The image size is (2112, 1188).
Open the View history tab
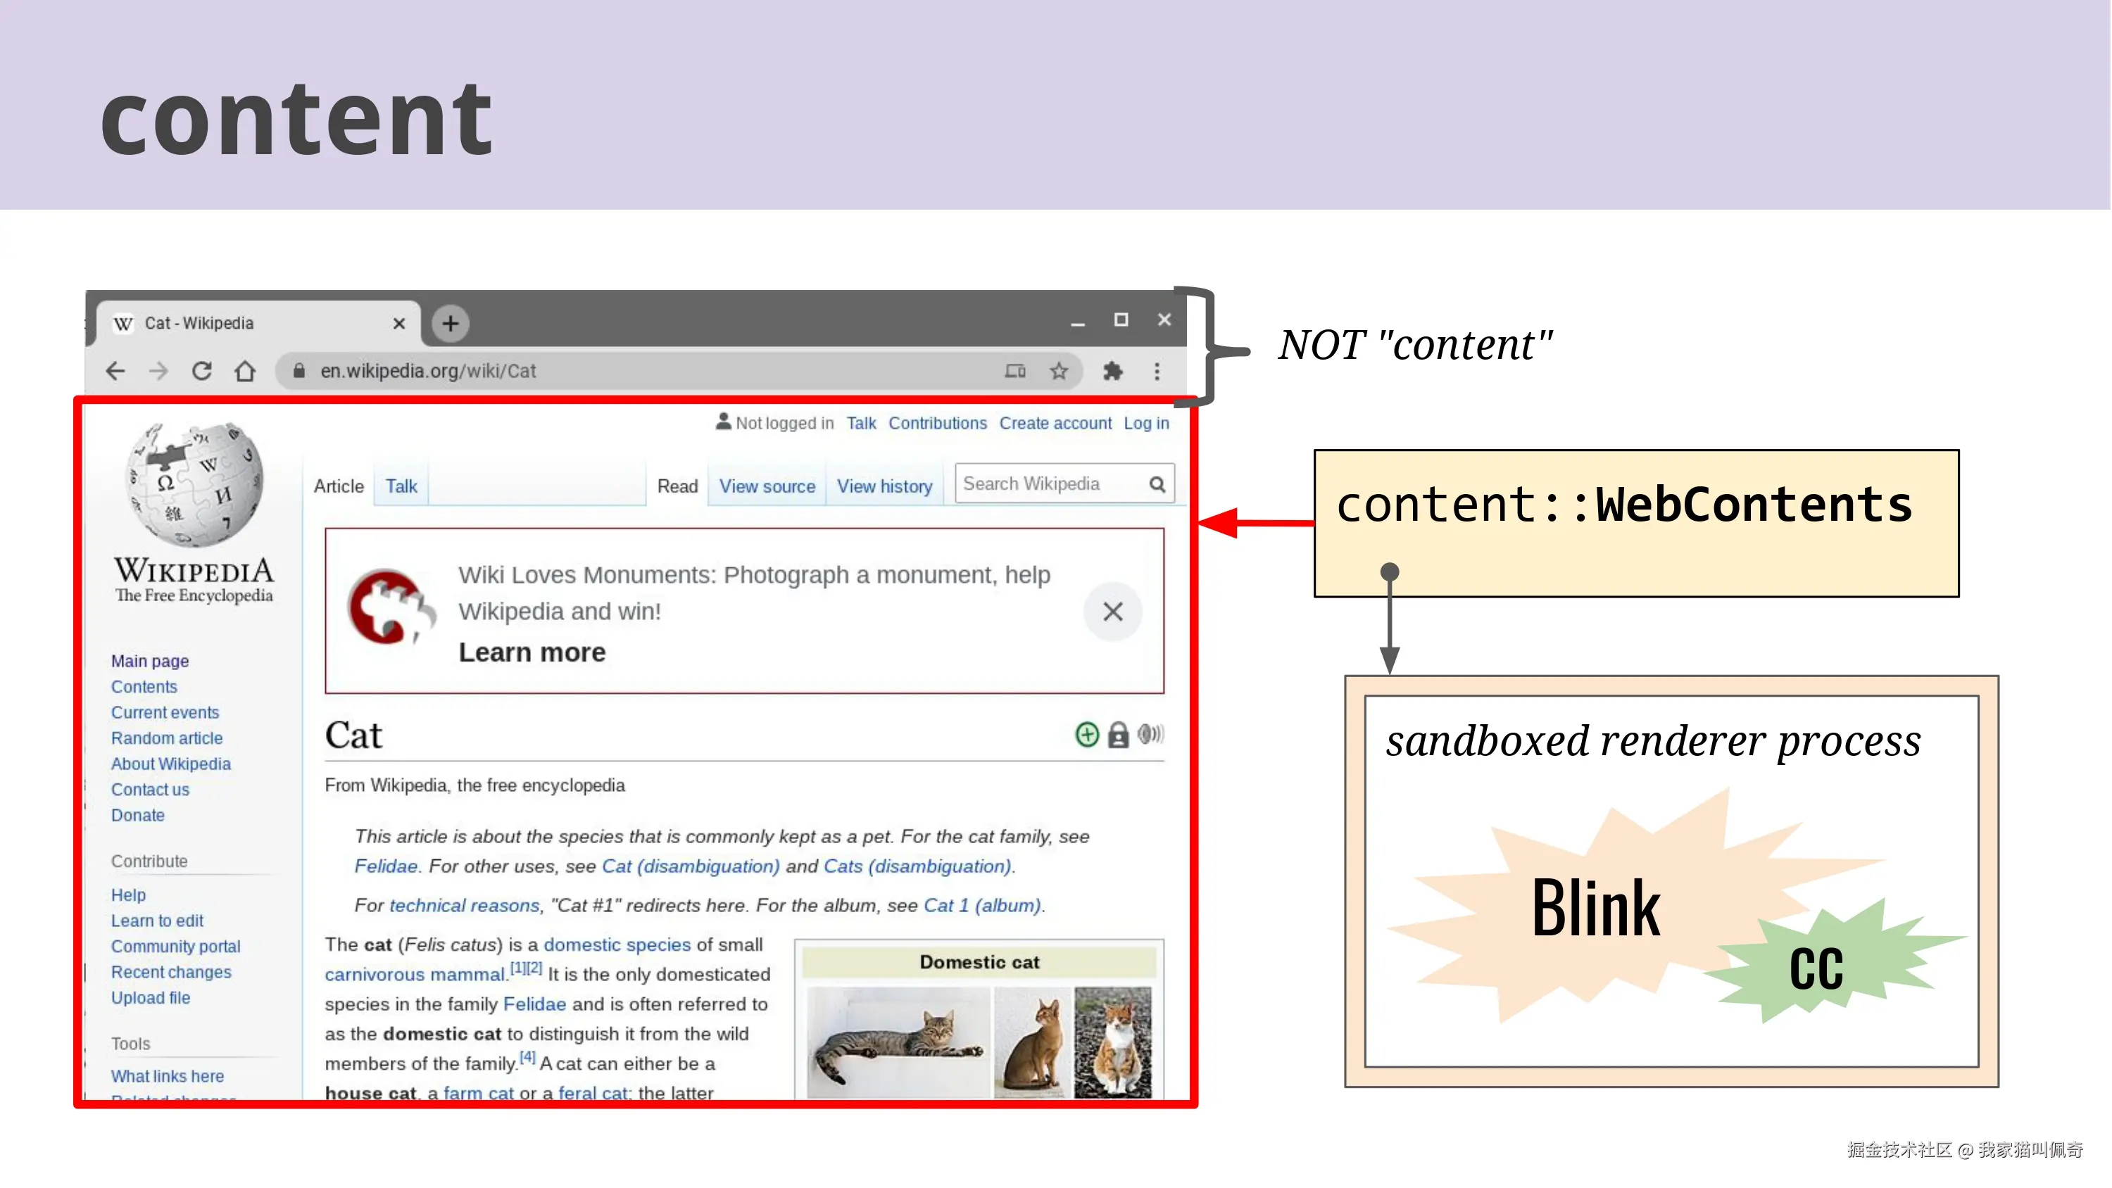pos(884,486)
